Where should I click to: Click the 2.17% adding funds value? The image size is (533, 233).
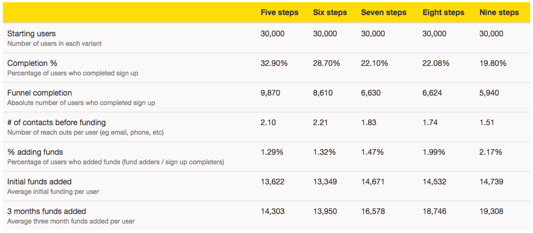point(491,152)
